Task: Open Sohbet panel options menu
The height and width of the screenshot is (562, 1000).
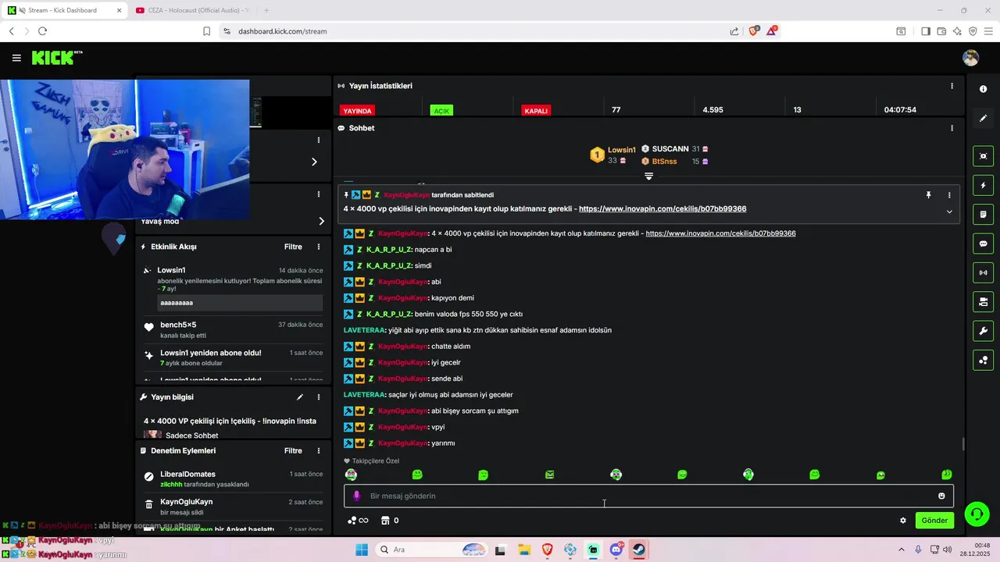Action: point(952,128)
